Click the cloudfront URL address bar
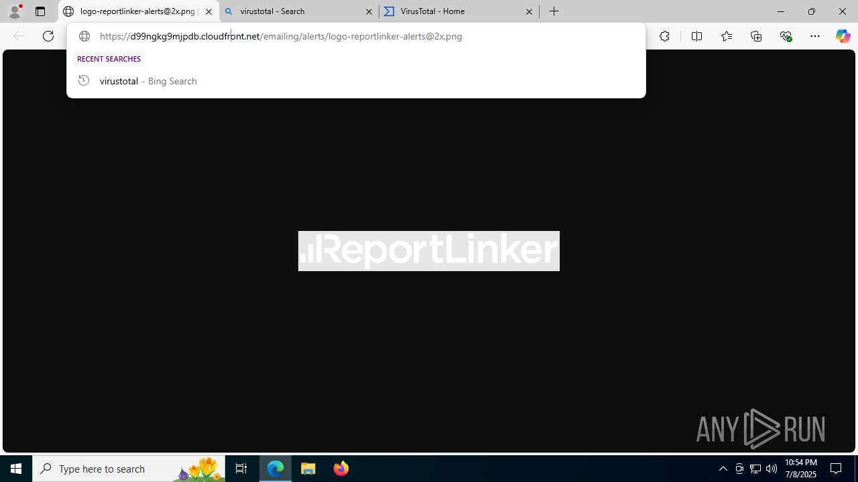The width and height of the screenshot is (858, 482). coord(356,36)
